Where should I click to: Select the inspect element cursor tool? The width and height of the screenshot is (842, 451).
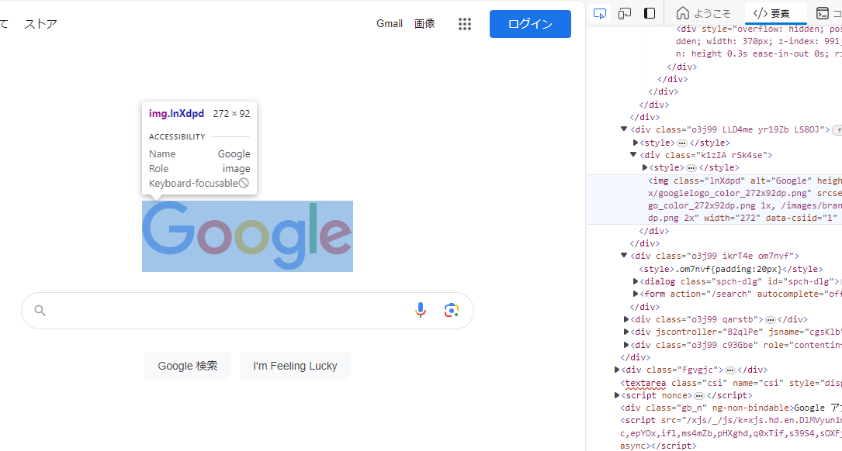click(x=599, y=12)
